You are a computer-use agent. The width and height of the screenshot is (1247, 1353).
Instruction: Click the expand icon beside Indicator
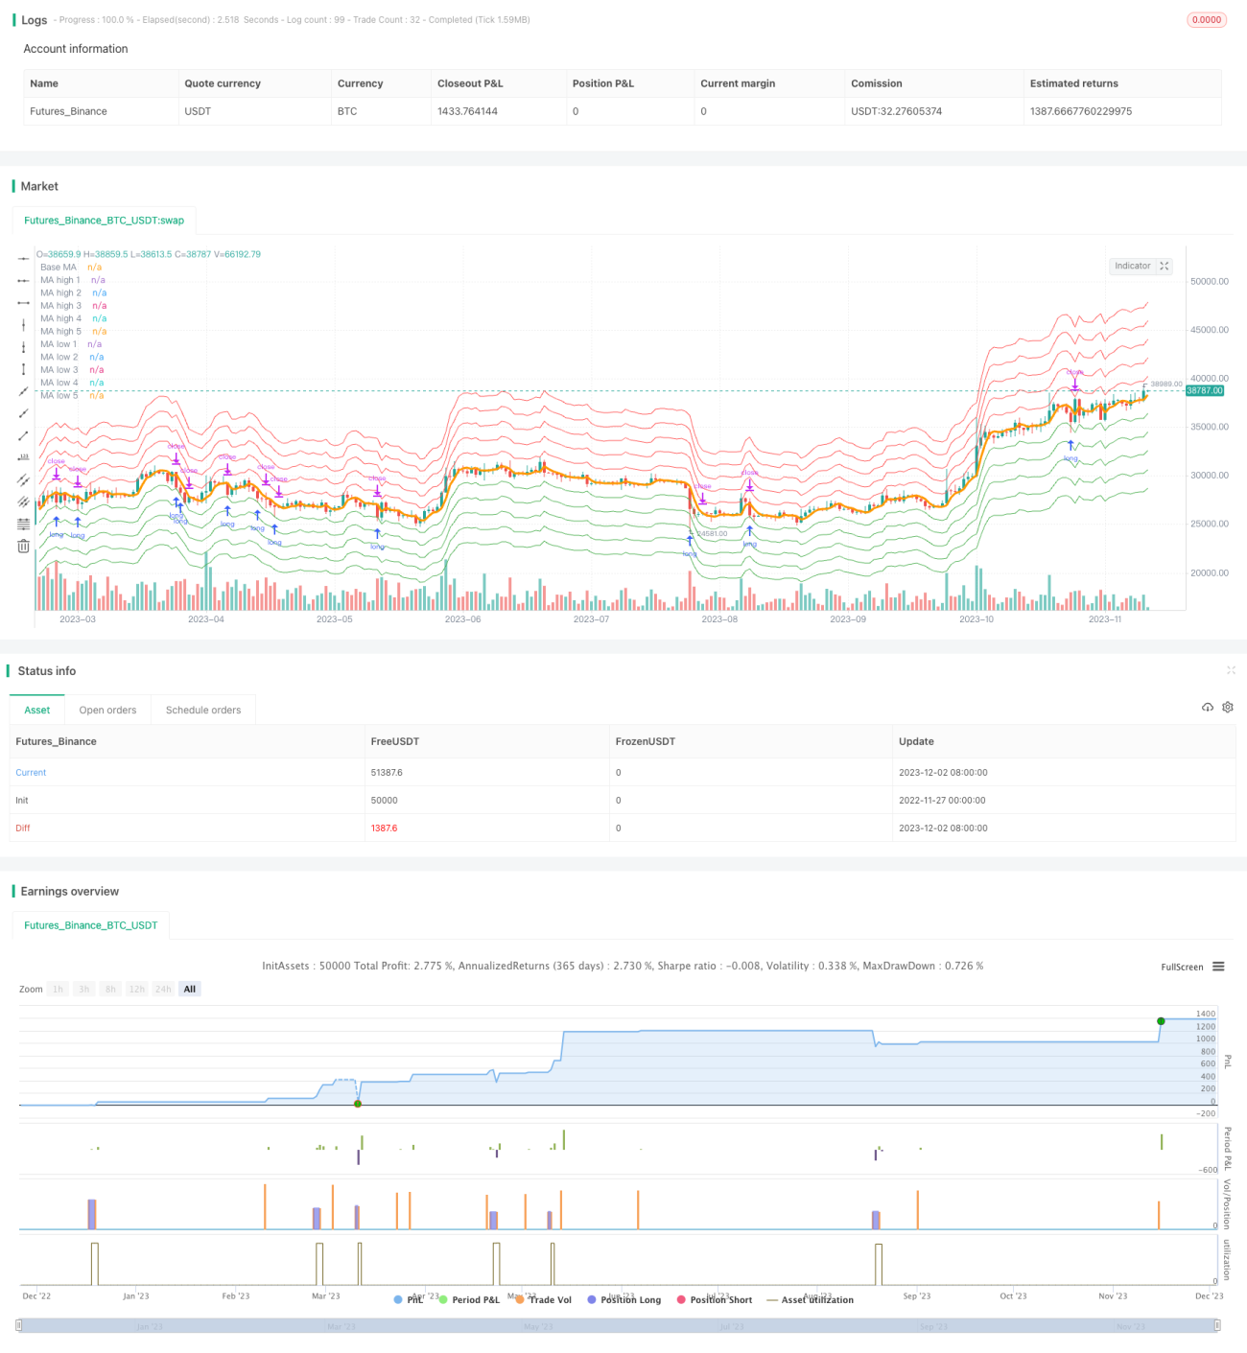(x=1165, y=266)
